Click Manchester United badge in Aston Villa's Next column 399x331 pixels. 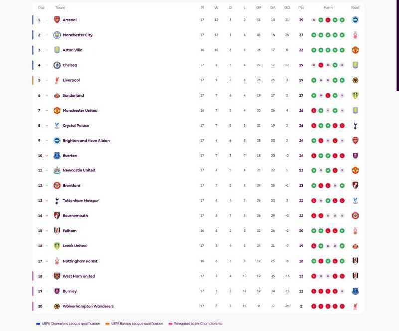click(355, 50)
